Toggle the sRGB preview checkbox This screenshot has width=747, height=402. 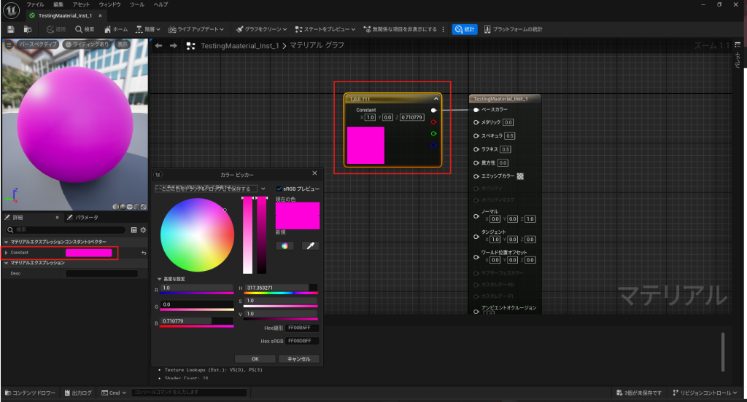click(x=279, y=189)
